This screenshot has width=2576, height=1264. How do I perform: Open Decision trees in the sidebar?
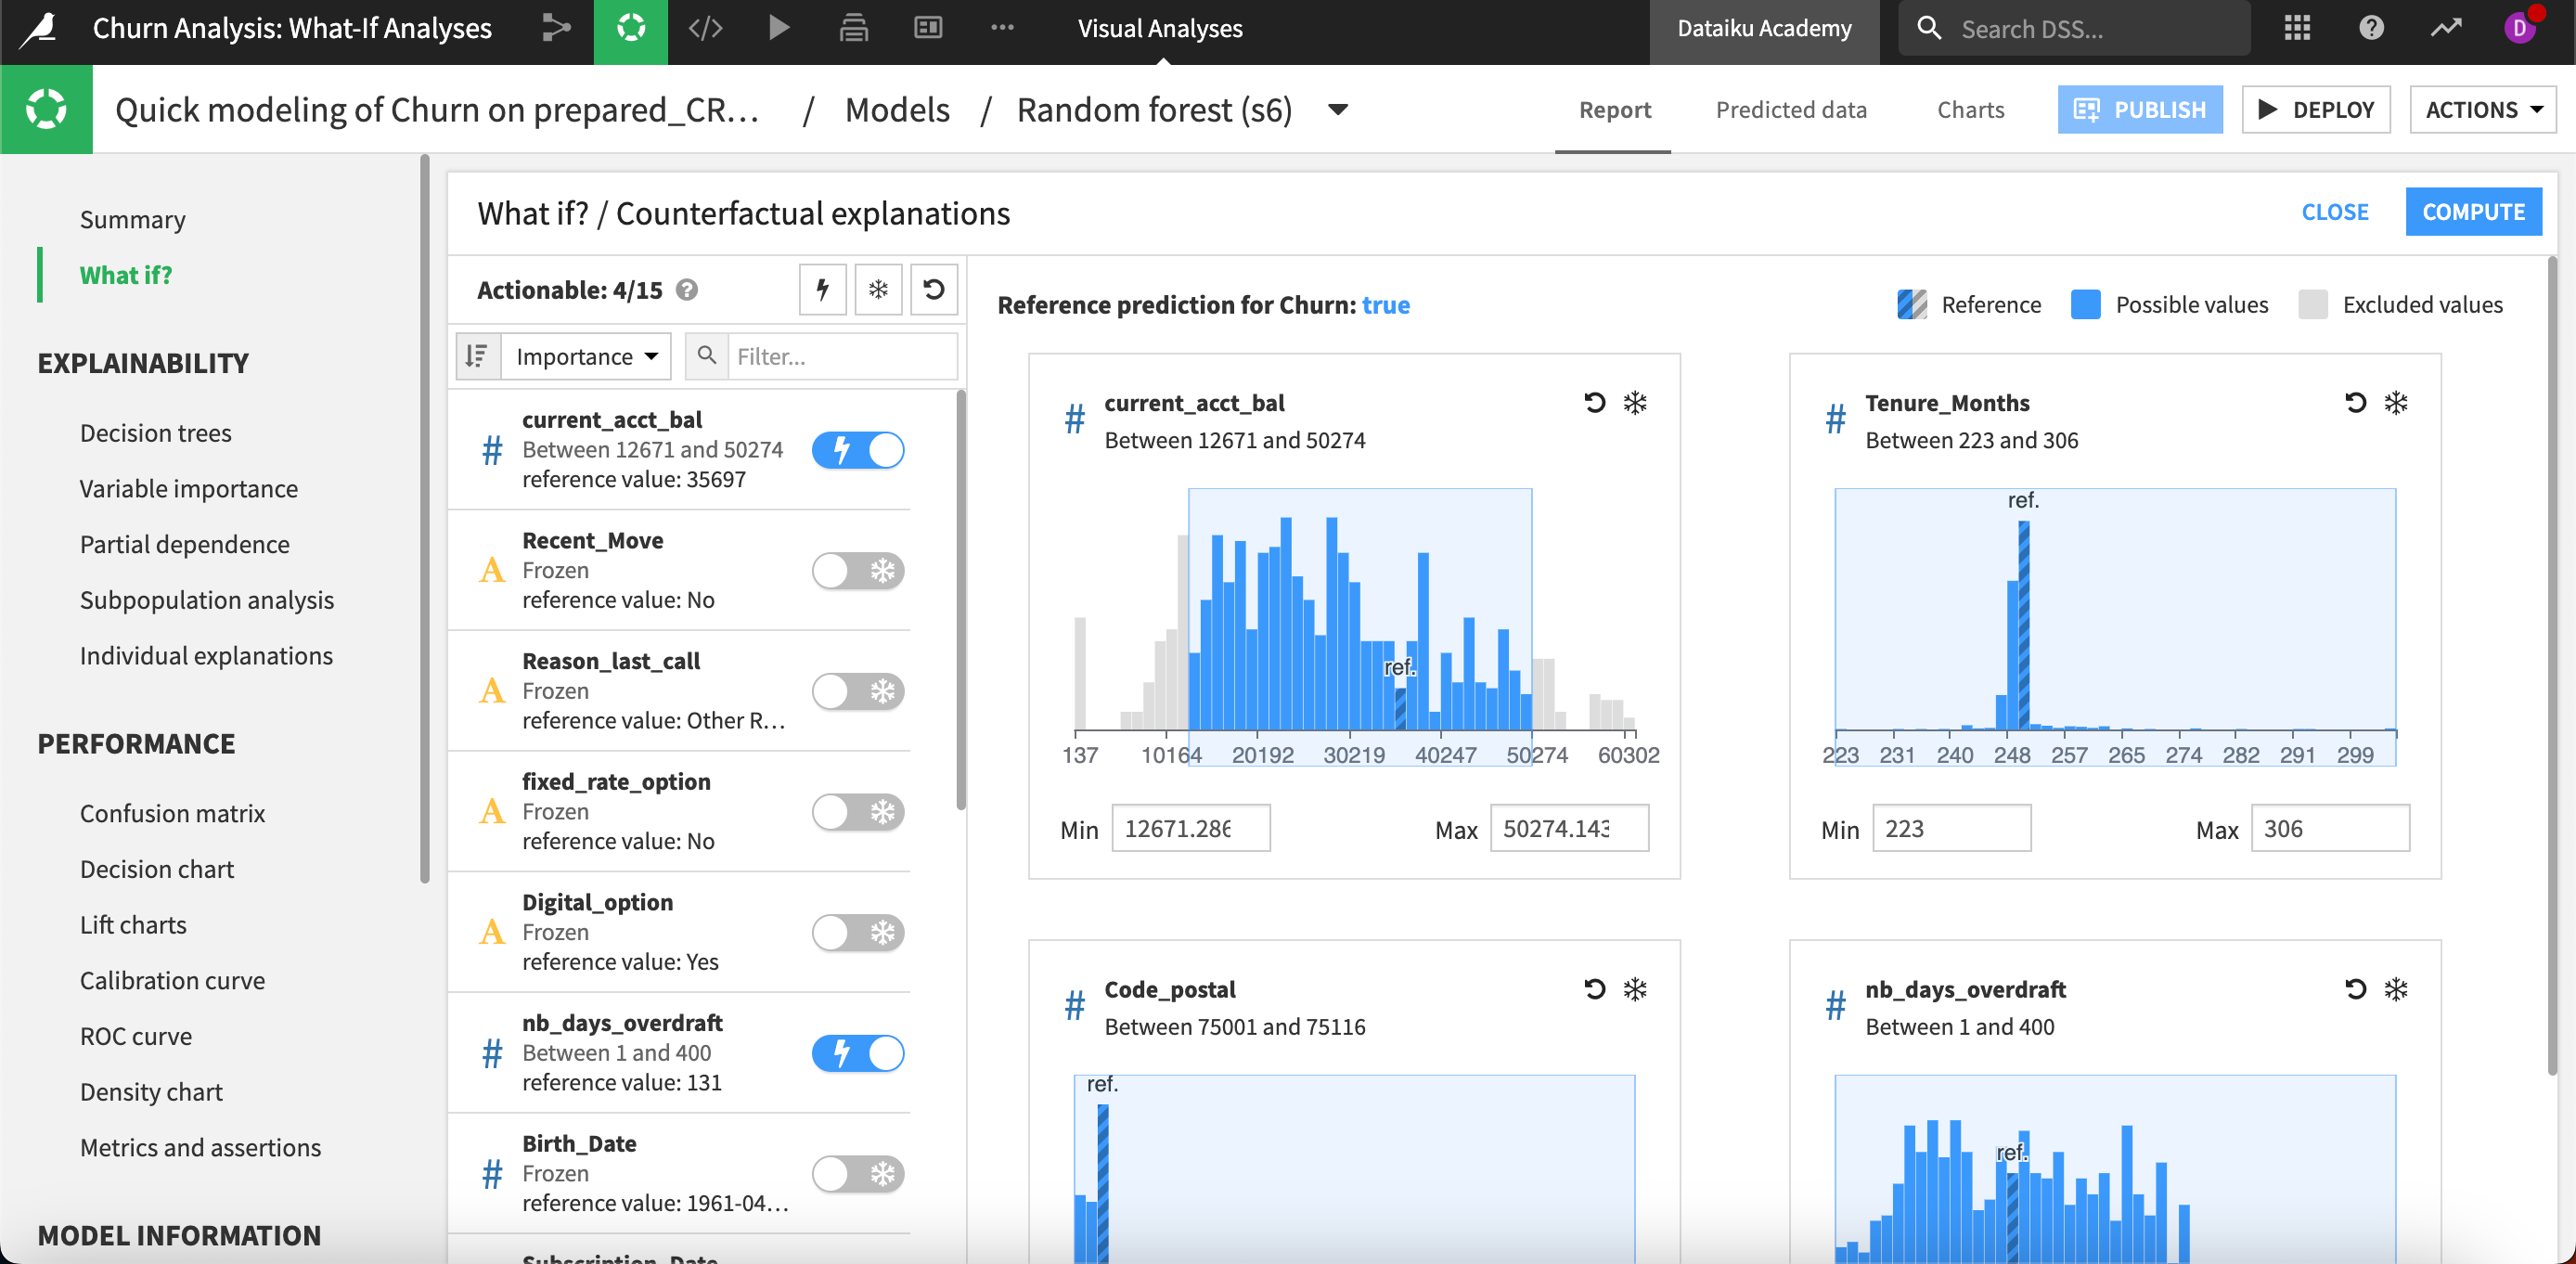pos(156,433)
